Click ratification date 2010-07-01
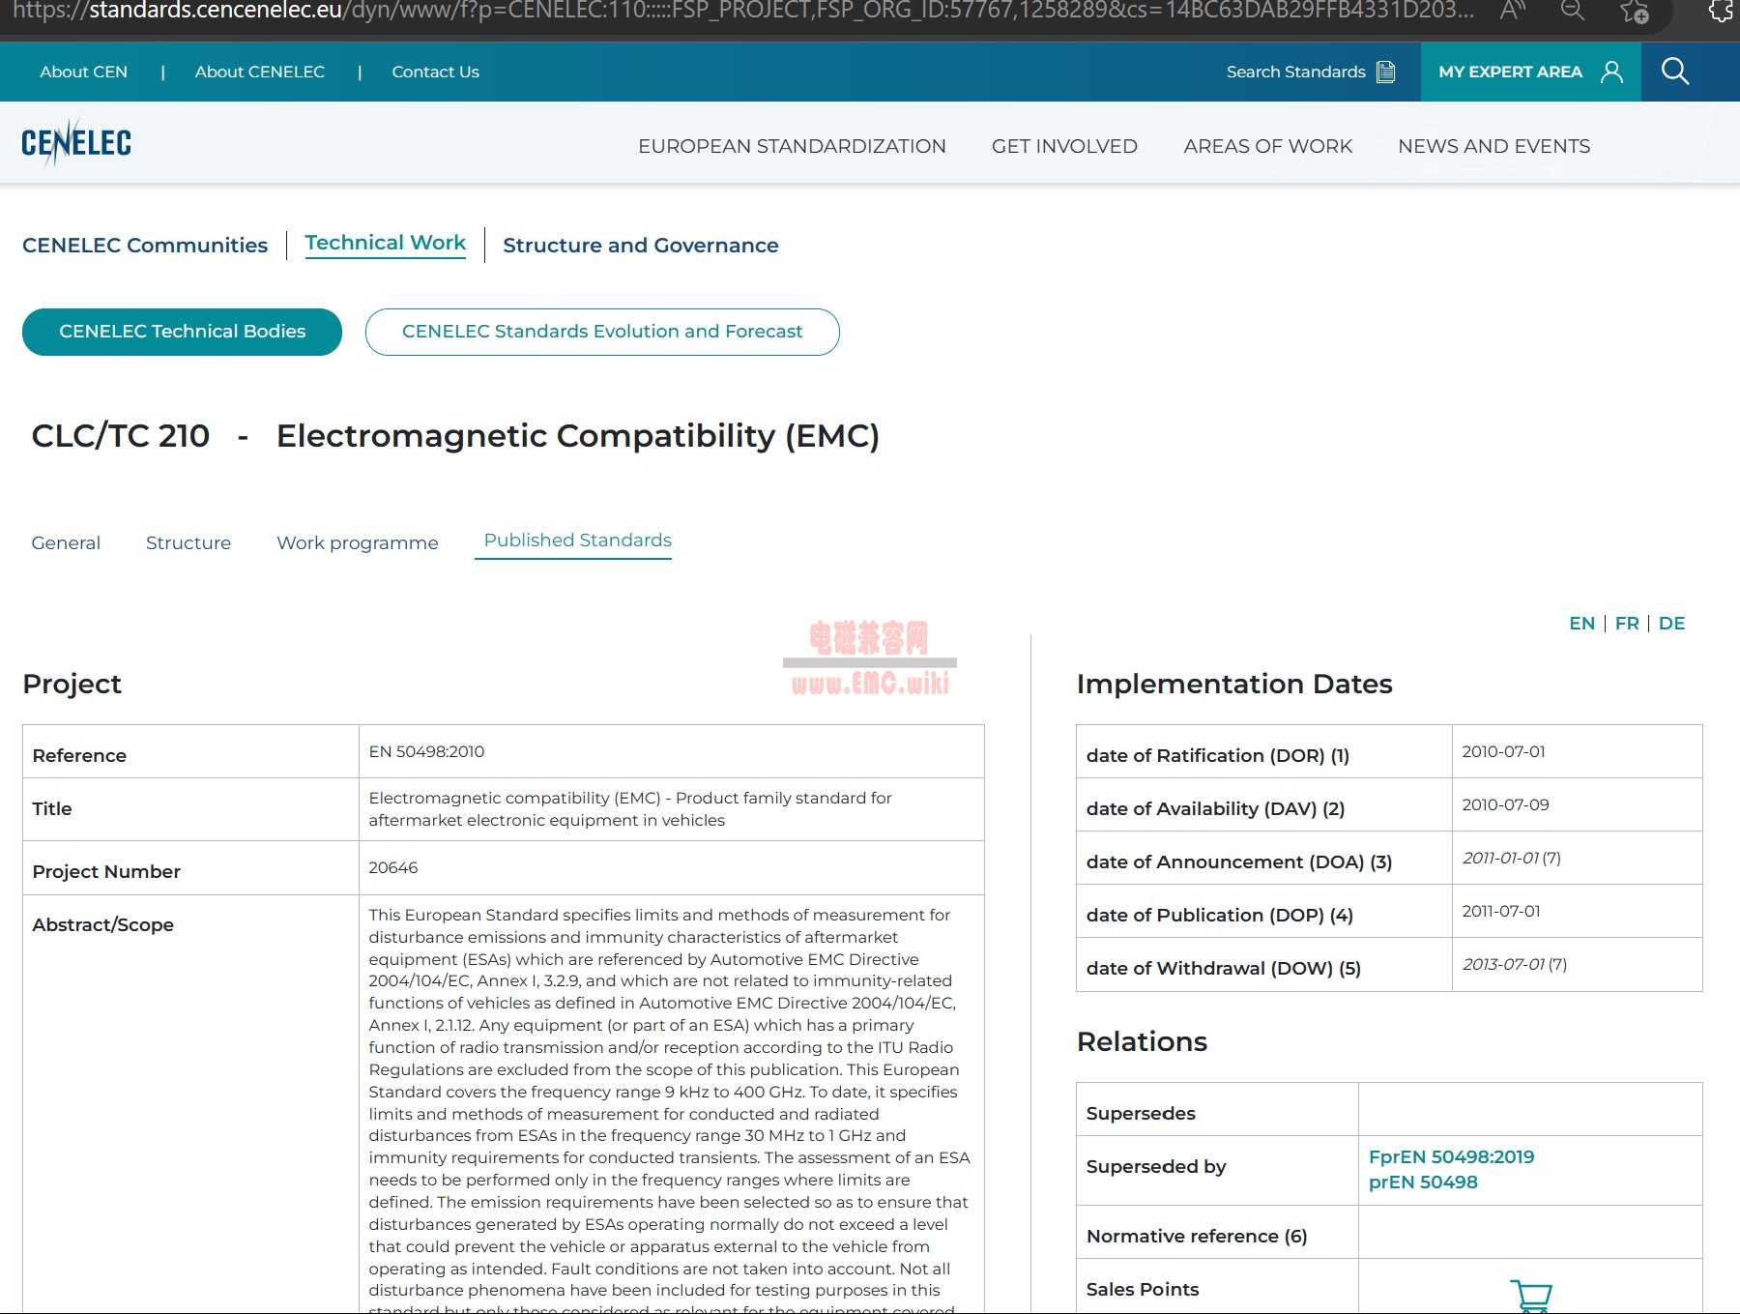The image size is (1740, 1314). pyautogui.click(x=1503, y=751)
